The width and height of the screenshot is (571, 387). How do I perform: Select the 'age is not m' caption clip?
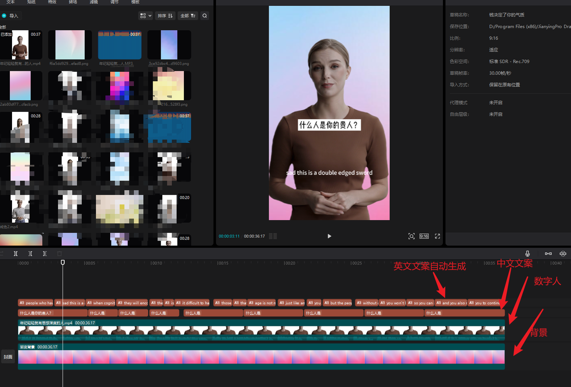coord(262,303)
